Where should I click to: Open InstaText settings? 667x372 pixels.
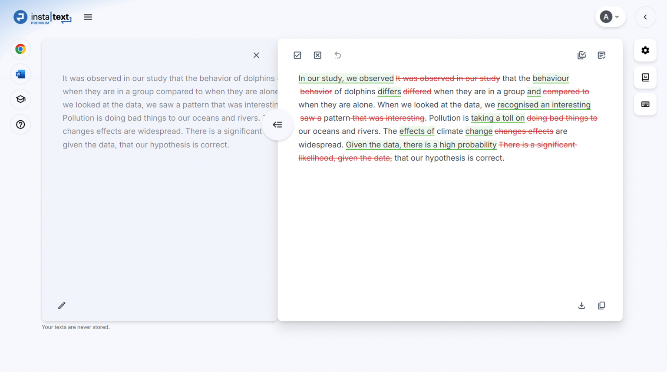pos(645,50)
